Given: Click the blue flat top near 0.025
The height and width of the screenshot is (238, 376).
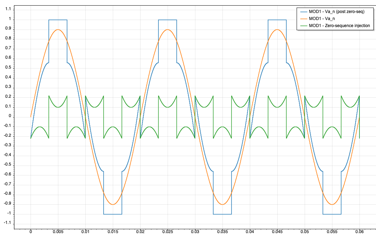Looking at the screenshot, I should point(168,20).
